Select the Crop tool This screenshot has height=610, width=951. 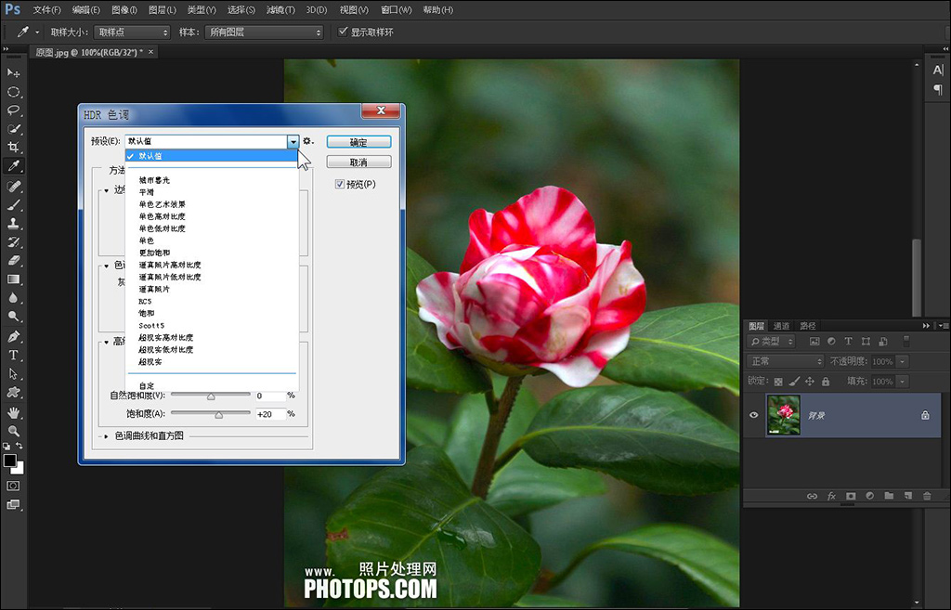13,148
